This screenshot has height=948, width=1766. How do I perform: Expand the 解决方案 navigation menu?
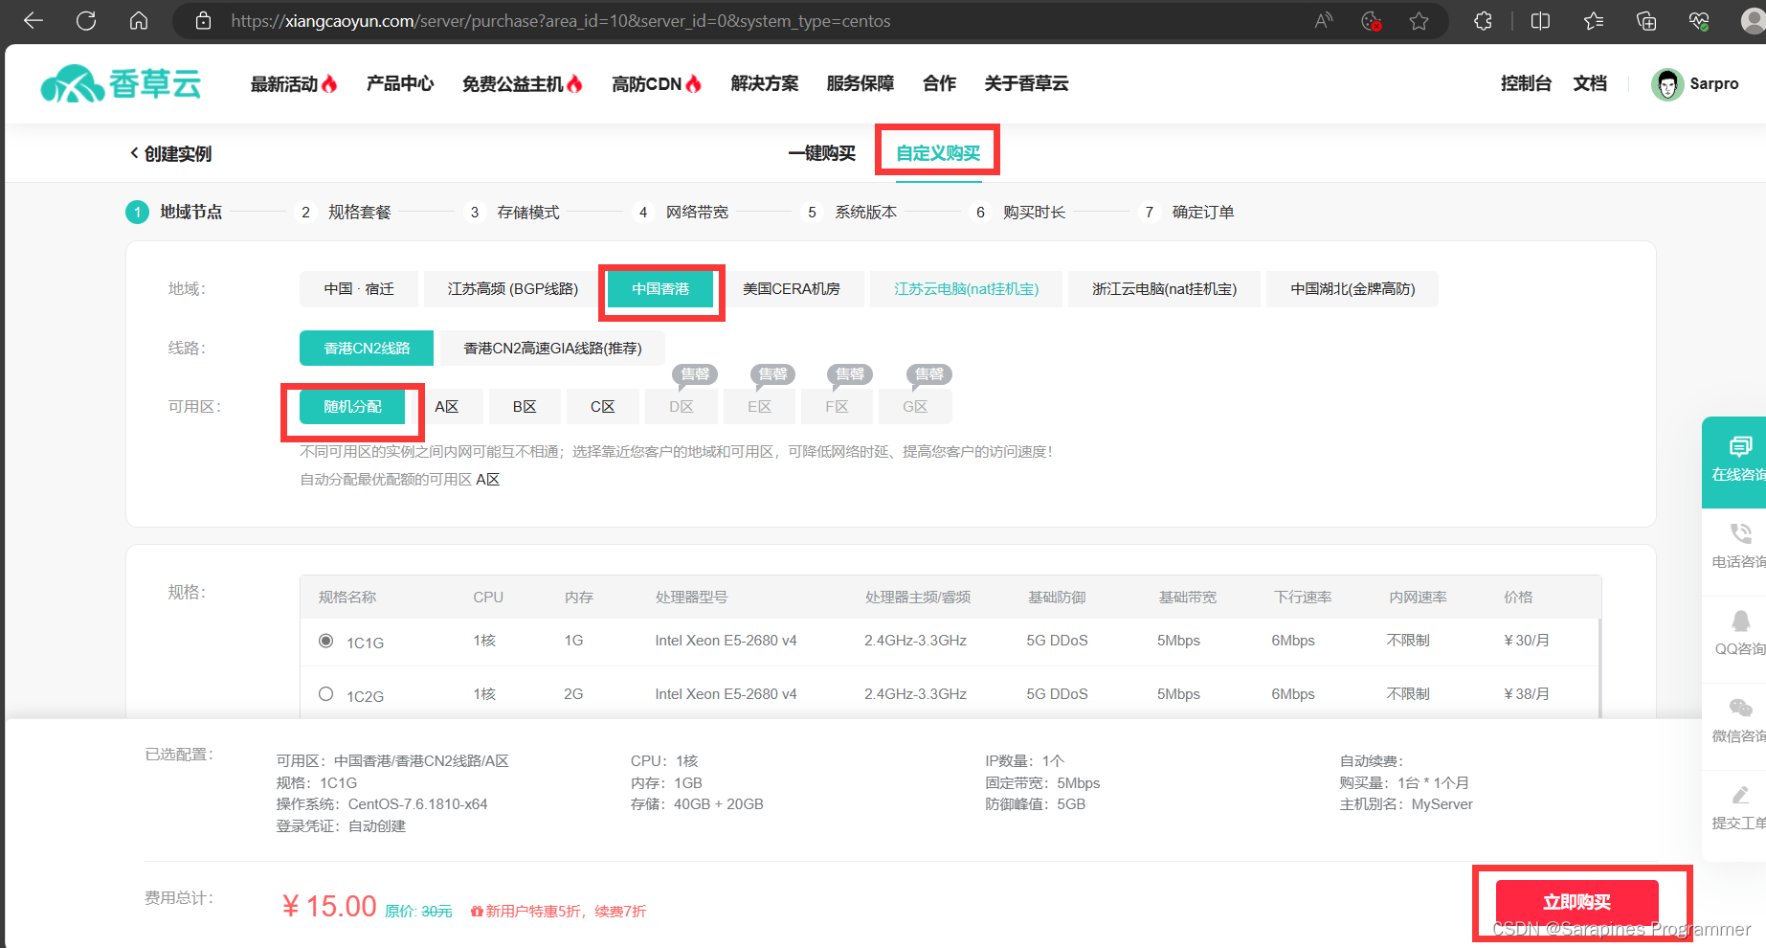coord(764,84)
